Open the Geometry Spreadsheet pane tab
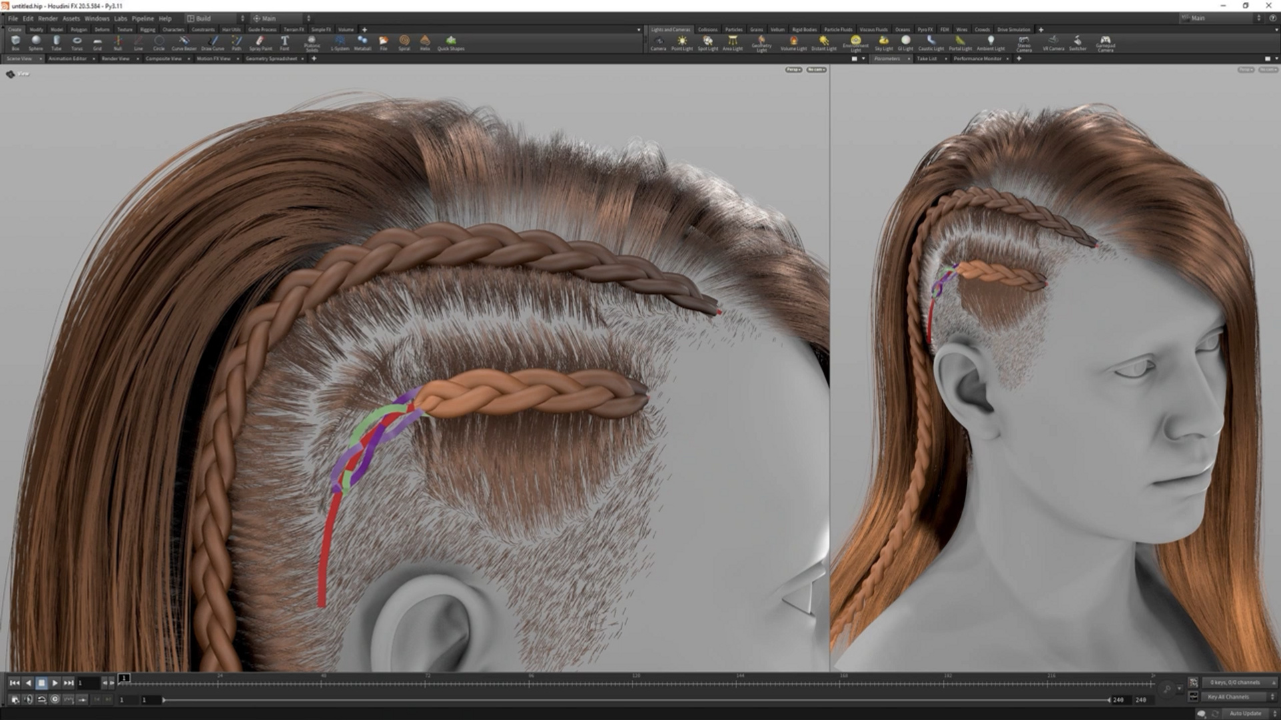 click(x=271, y=59)
